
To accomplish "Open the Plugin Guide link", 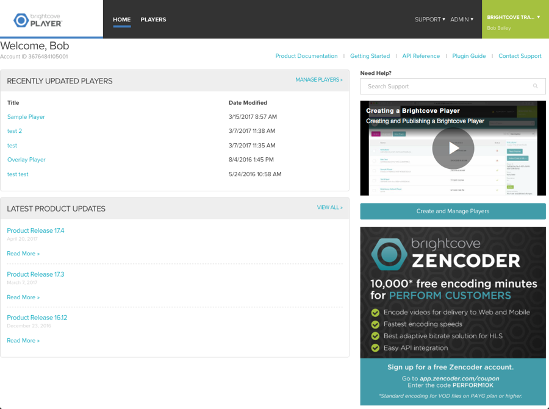I will coord(469,56).
